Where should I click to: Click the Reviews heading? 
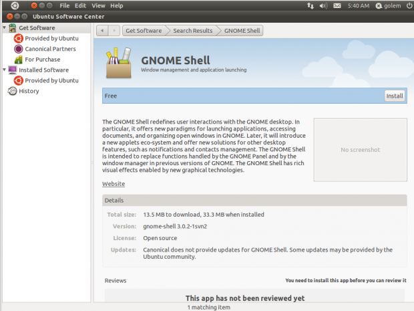[116, 281]
